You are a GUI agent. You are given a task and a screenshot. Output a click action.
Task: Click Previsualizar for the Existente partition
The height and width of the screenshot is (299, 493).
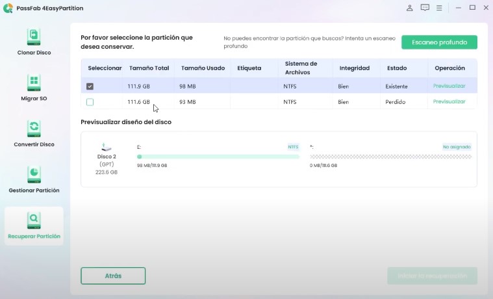[x=449, y=86]
